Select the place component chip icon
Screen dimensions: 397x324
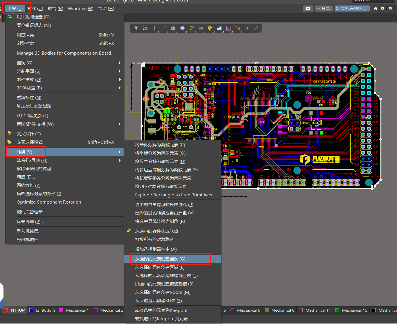pos(182,28)
